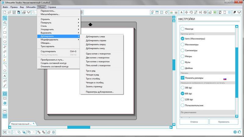Screen dimensions: 244x137
Task: Expand the 'Стиль' submenu
Action: [59, 26]
